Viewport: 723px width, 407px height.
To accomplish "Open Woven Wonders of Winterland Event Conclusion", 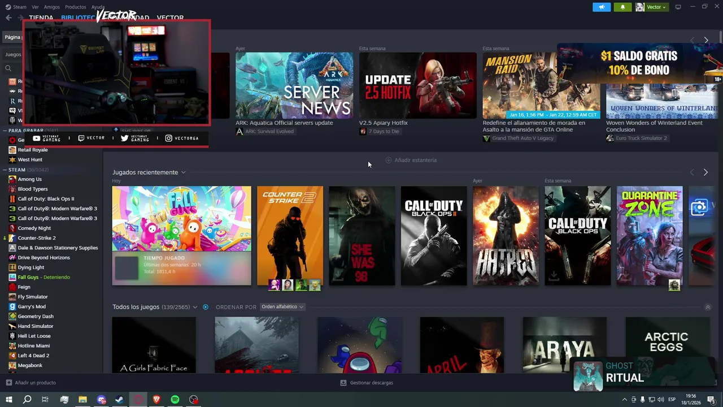I will [655, 126].
